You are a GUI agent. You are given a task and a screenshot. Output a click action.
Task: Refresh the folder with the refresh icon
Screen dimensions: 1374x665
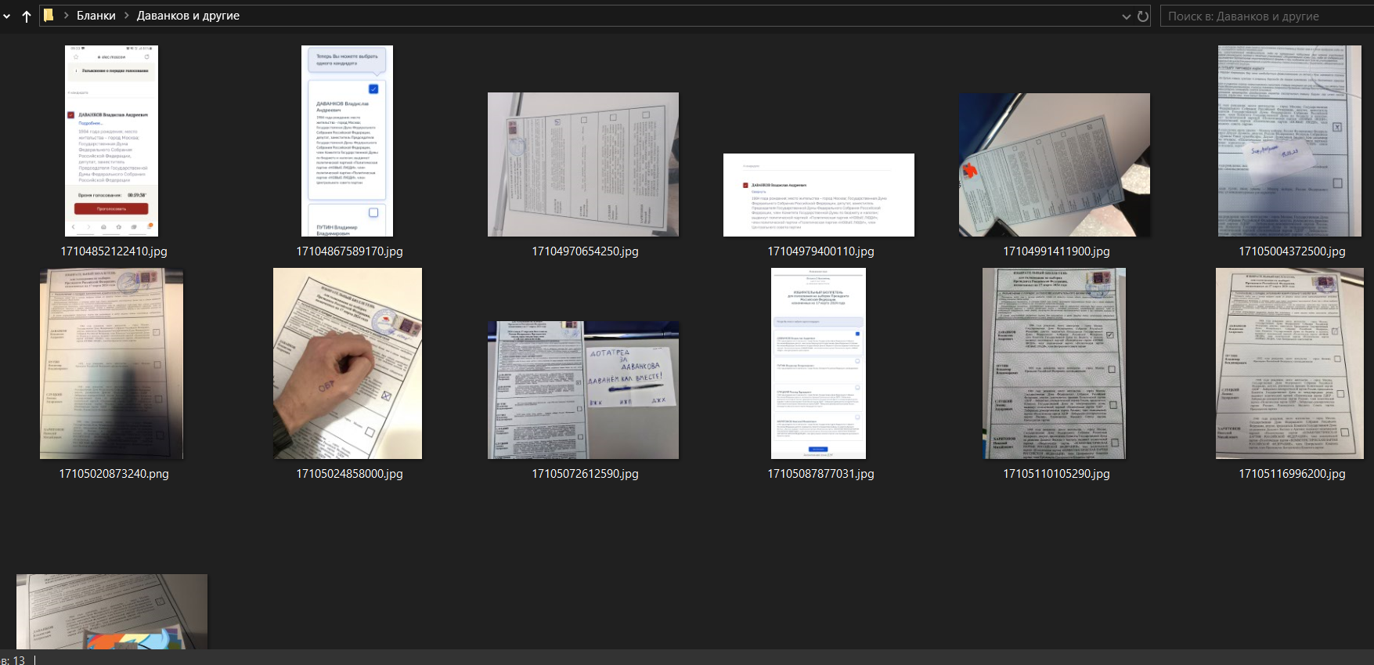(x=1143, y=16)
